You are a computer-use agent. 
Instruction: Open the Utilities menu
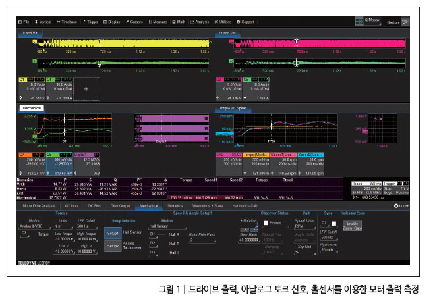pyautogui.click(x=223, y=22)
